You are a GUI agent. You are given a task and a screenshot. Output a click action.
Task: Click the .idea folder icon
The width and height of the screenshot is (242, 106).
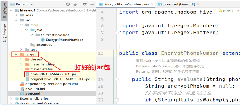[22, 15]
